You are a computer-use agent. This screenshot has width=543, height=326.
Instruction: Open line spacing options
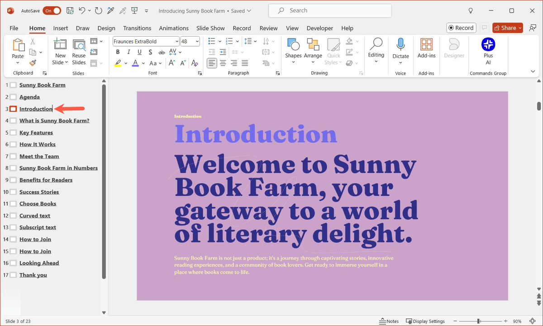248,42
